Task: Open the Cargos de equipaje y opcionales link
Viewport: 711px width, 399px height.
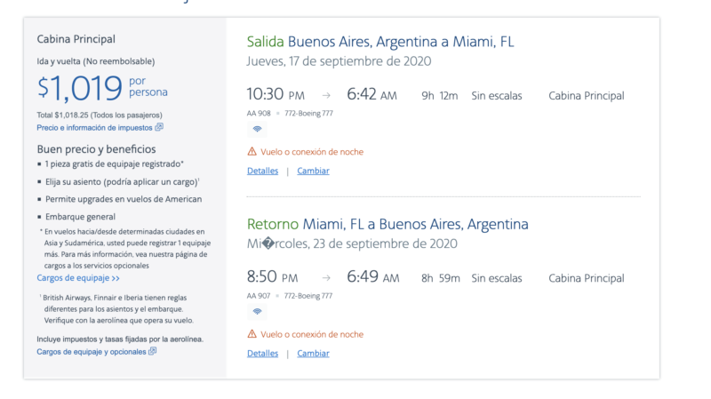Action: 91,352
